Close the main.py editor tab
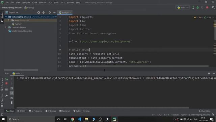This screenshot has width=216, height=122. [x=71, y=13]
